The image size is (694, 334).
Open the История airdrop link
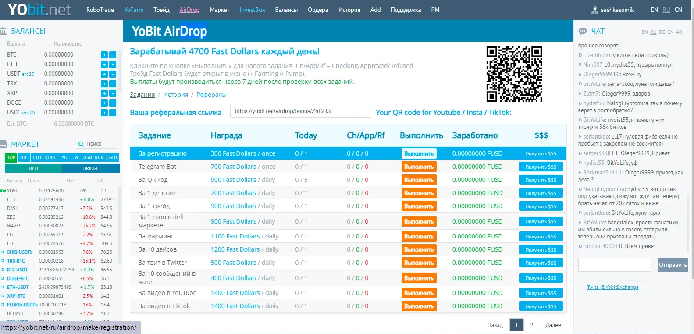[x=175, y=95]
